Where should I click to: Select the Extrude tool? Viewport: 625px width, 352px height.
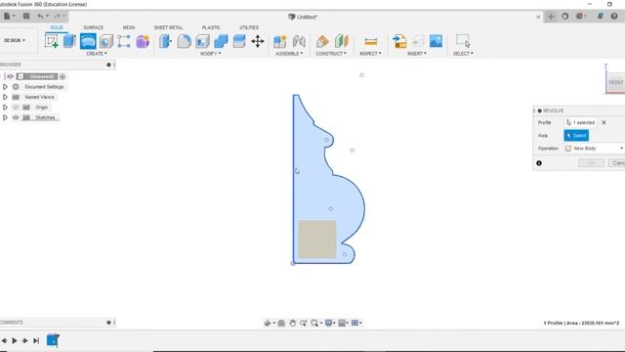[69, 41]
